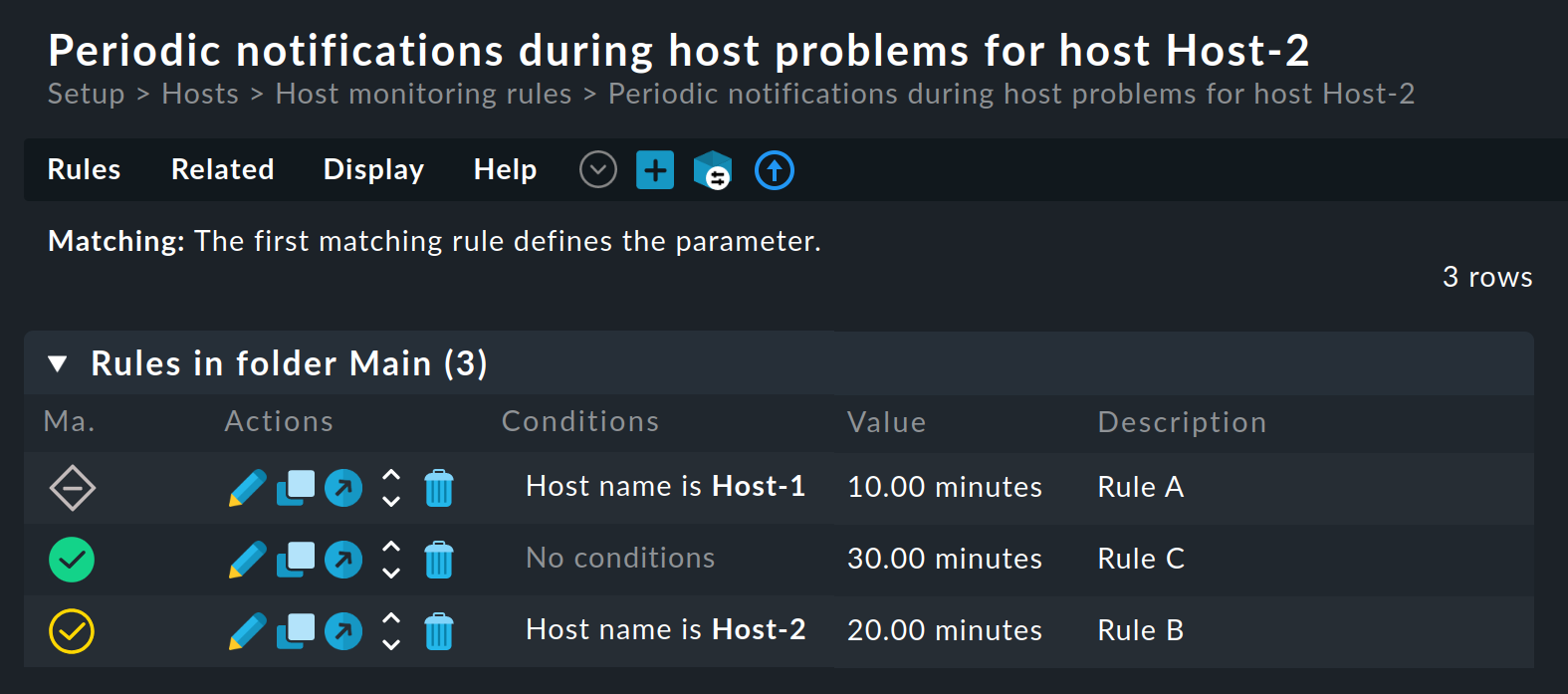Open predefined conditions via the box icon
Image resolution: width=1568 pixels, height=694 pixels.
point(713,170)
